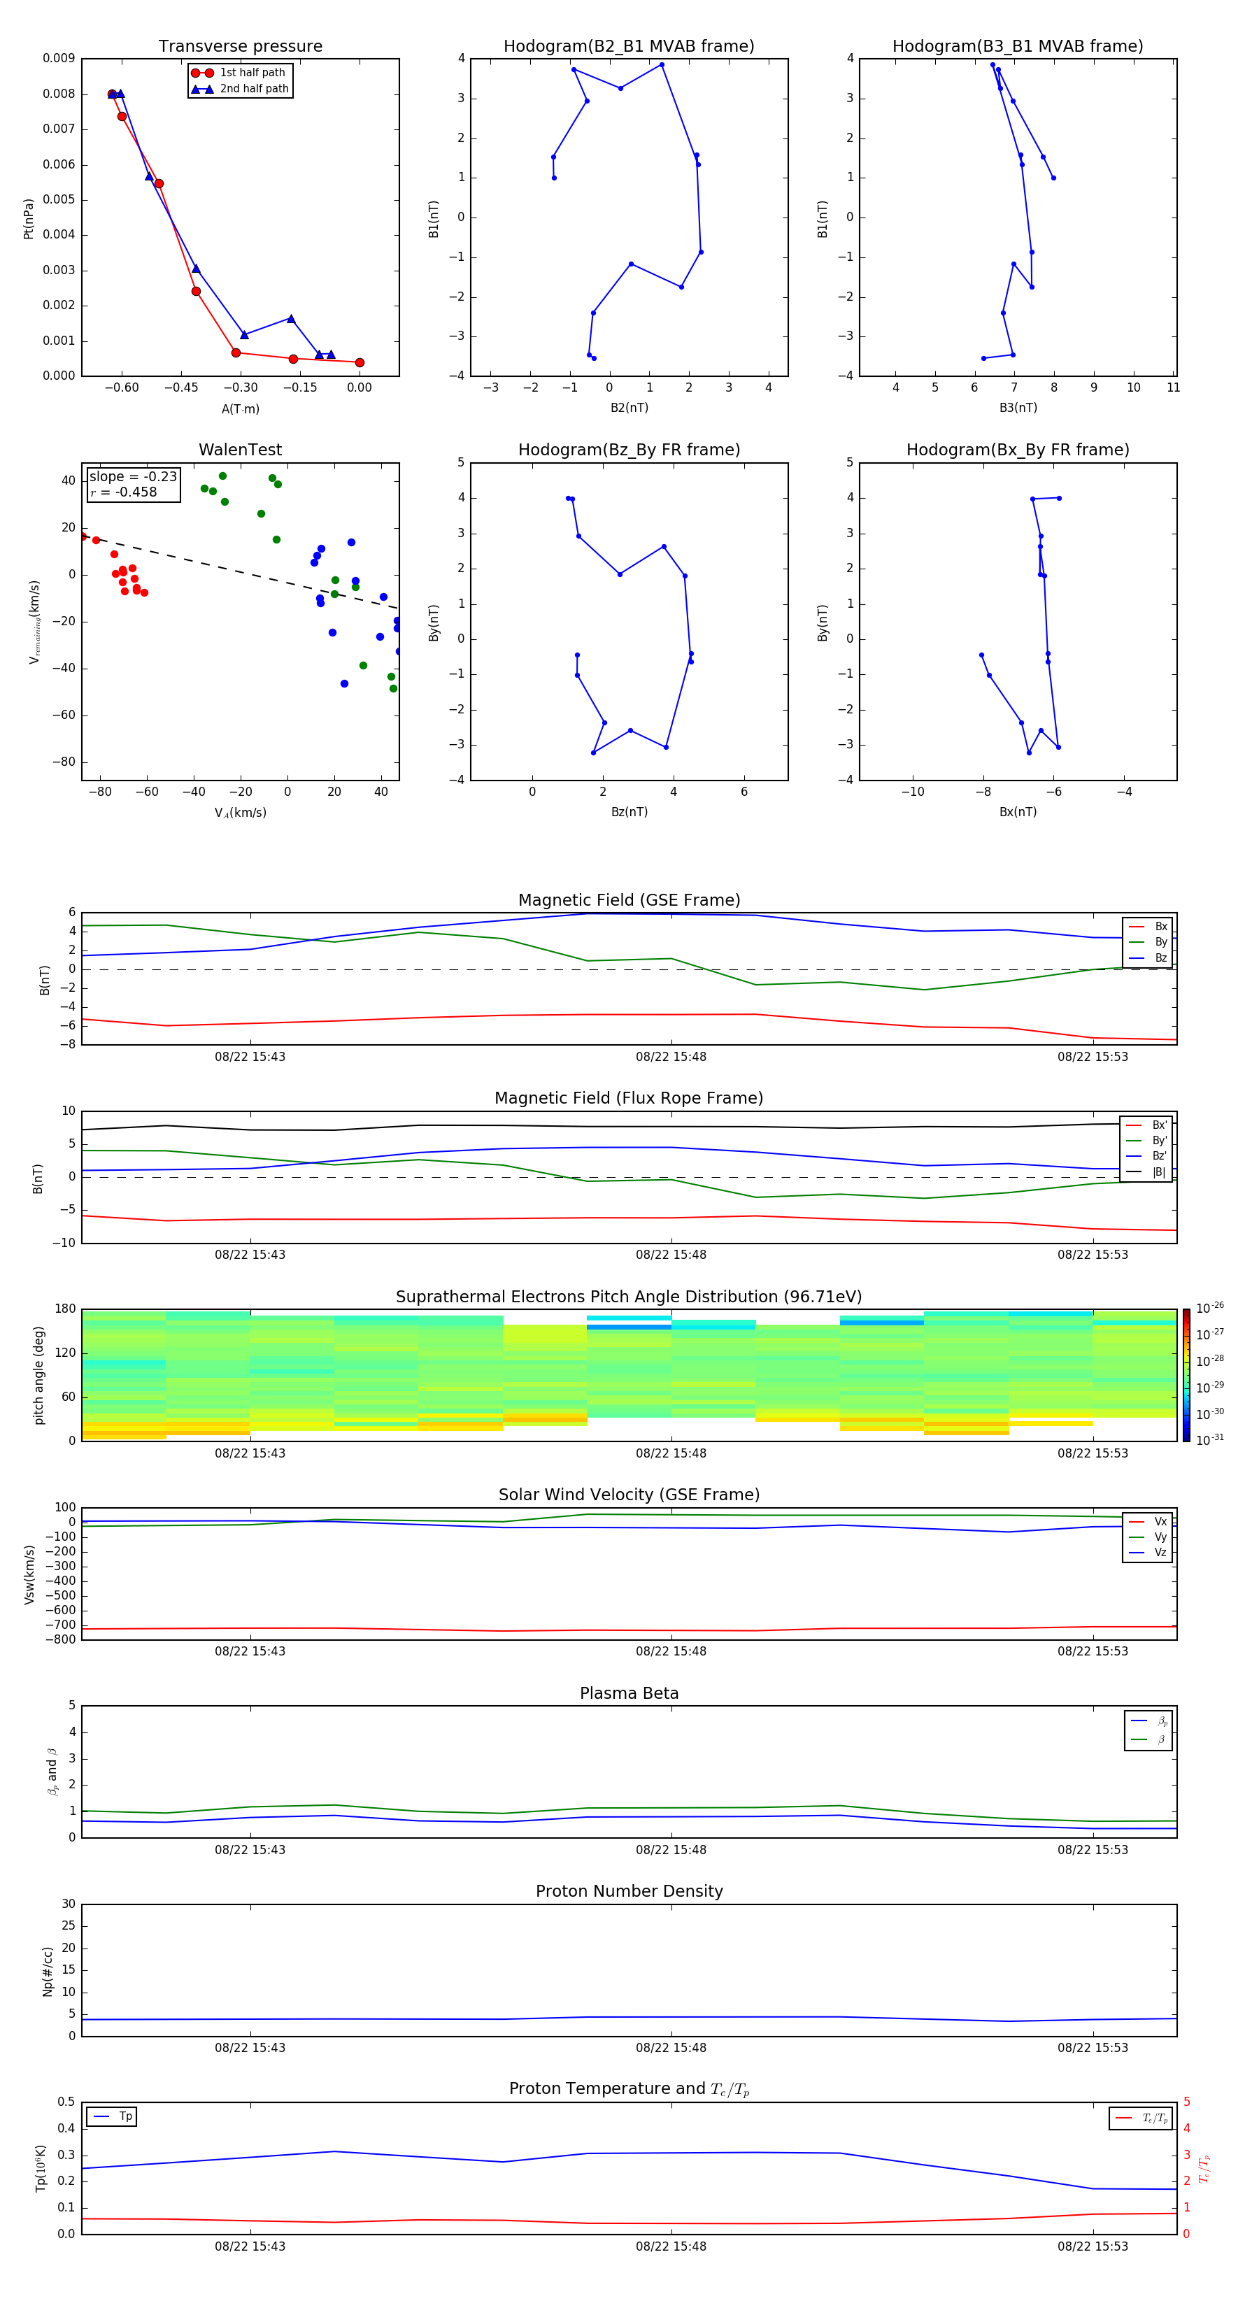Click the 'Magnetic Field (Flux Rope Frame)' title
This screenshot has height=2308, width=1259.
point(629,1099)
